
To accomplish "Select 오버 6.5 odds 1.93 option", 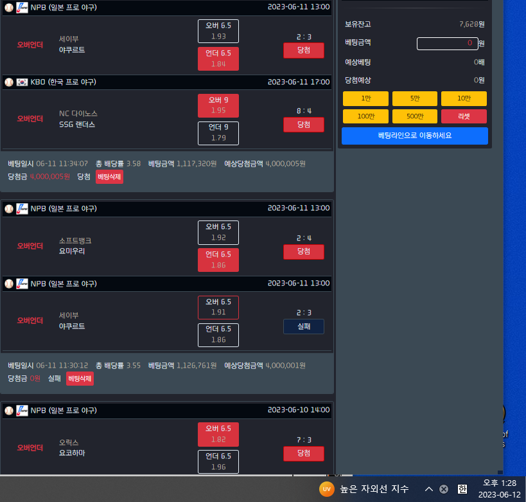I will coord(218,31).
